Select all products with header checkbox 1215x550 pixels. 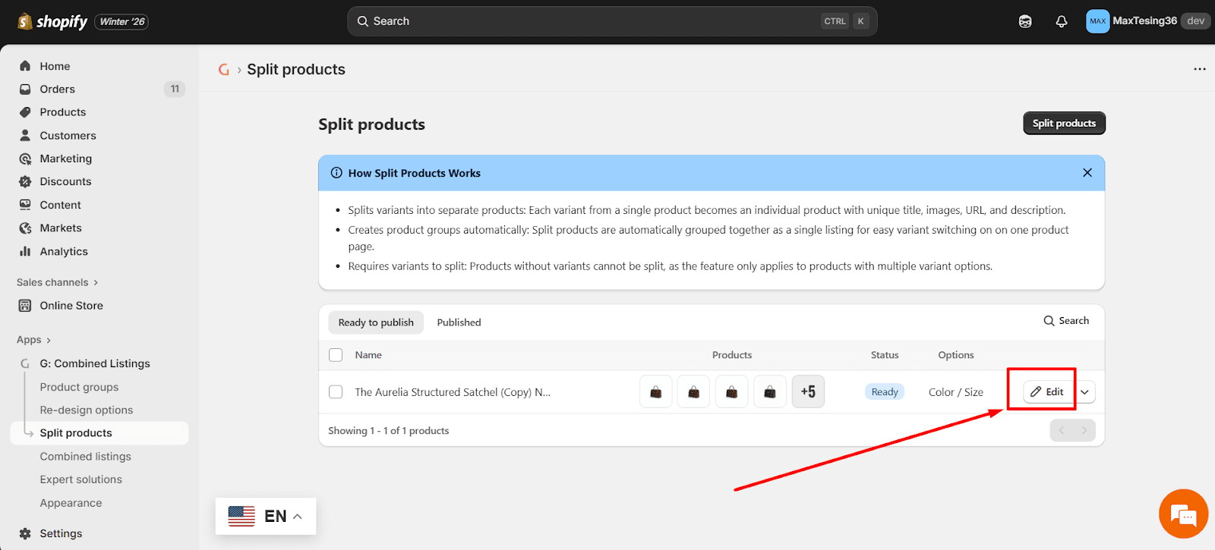pyautogui.click(x=336, y=355)
